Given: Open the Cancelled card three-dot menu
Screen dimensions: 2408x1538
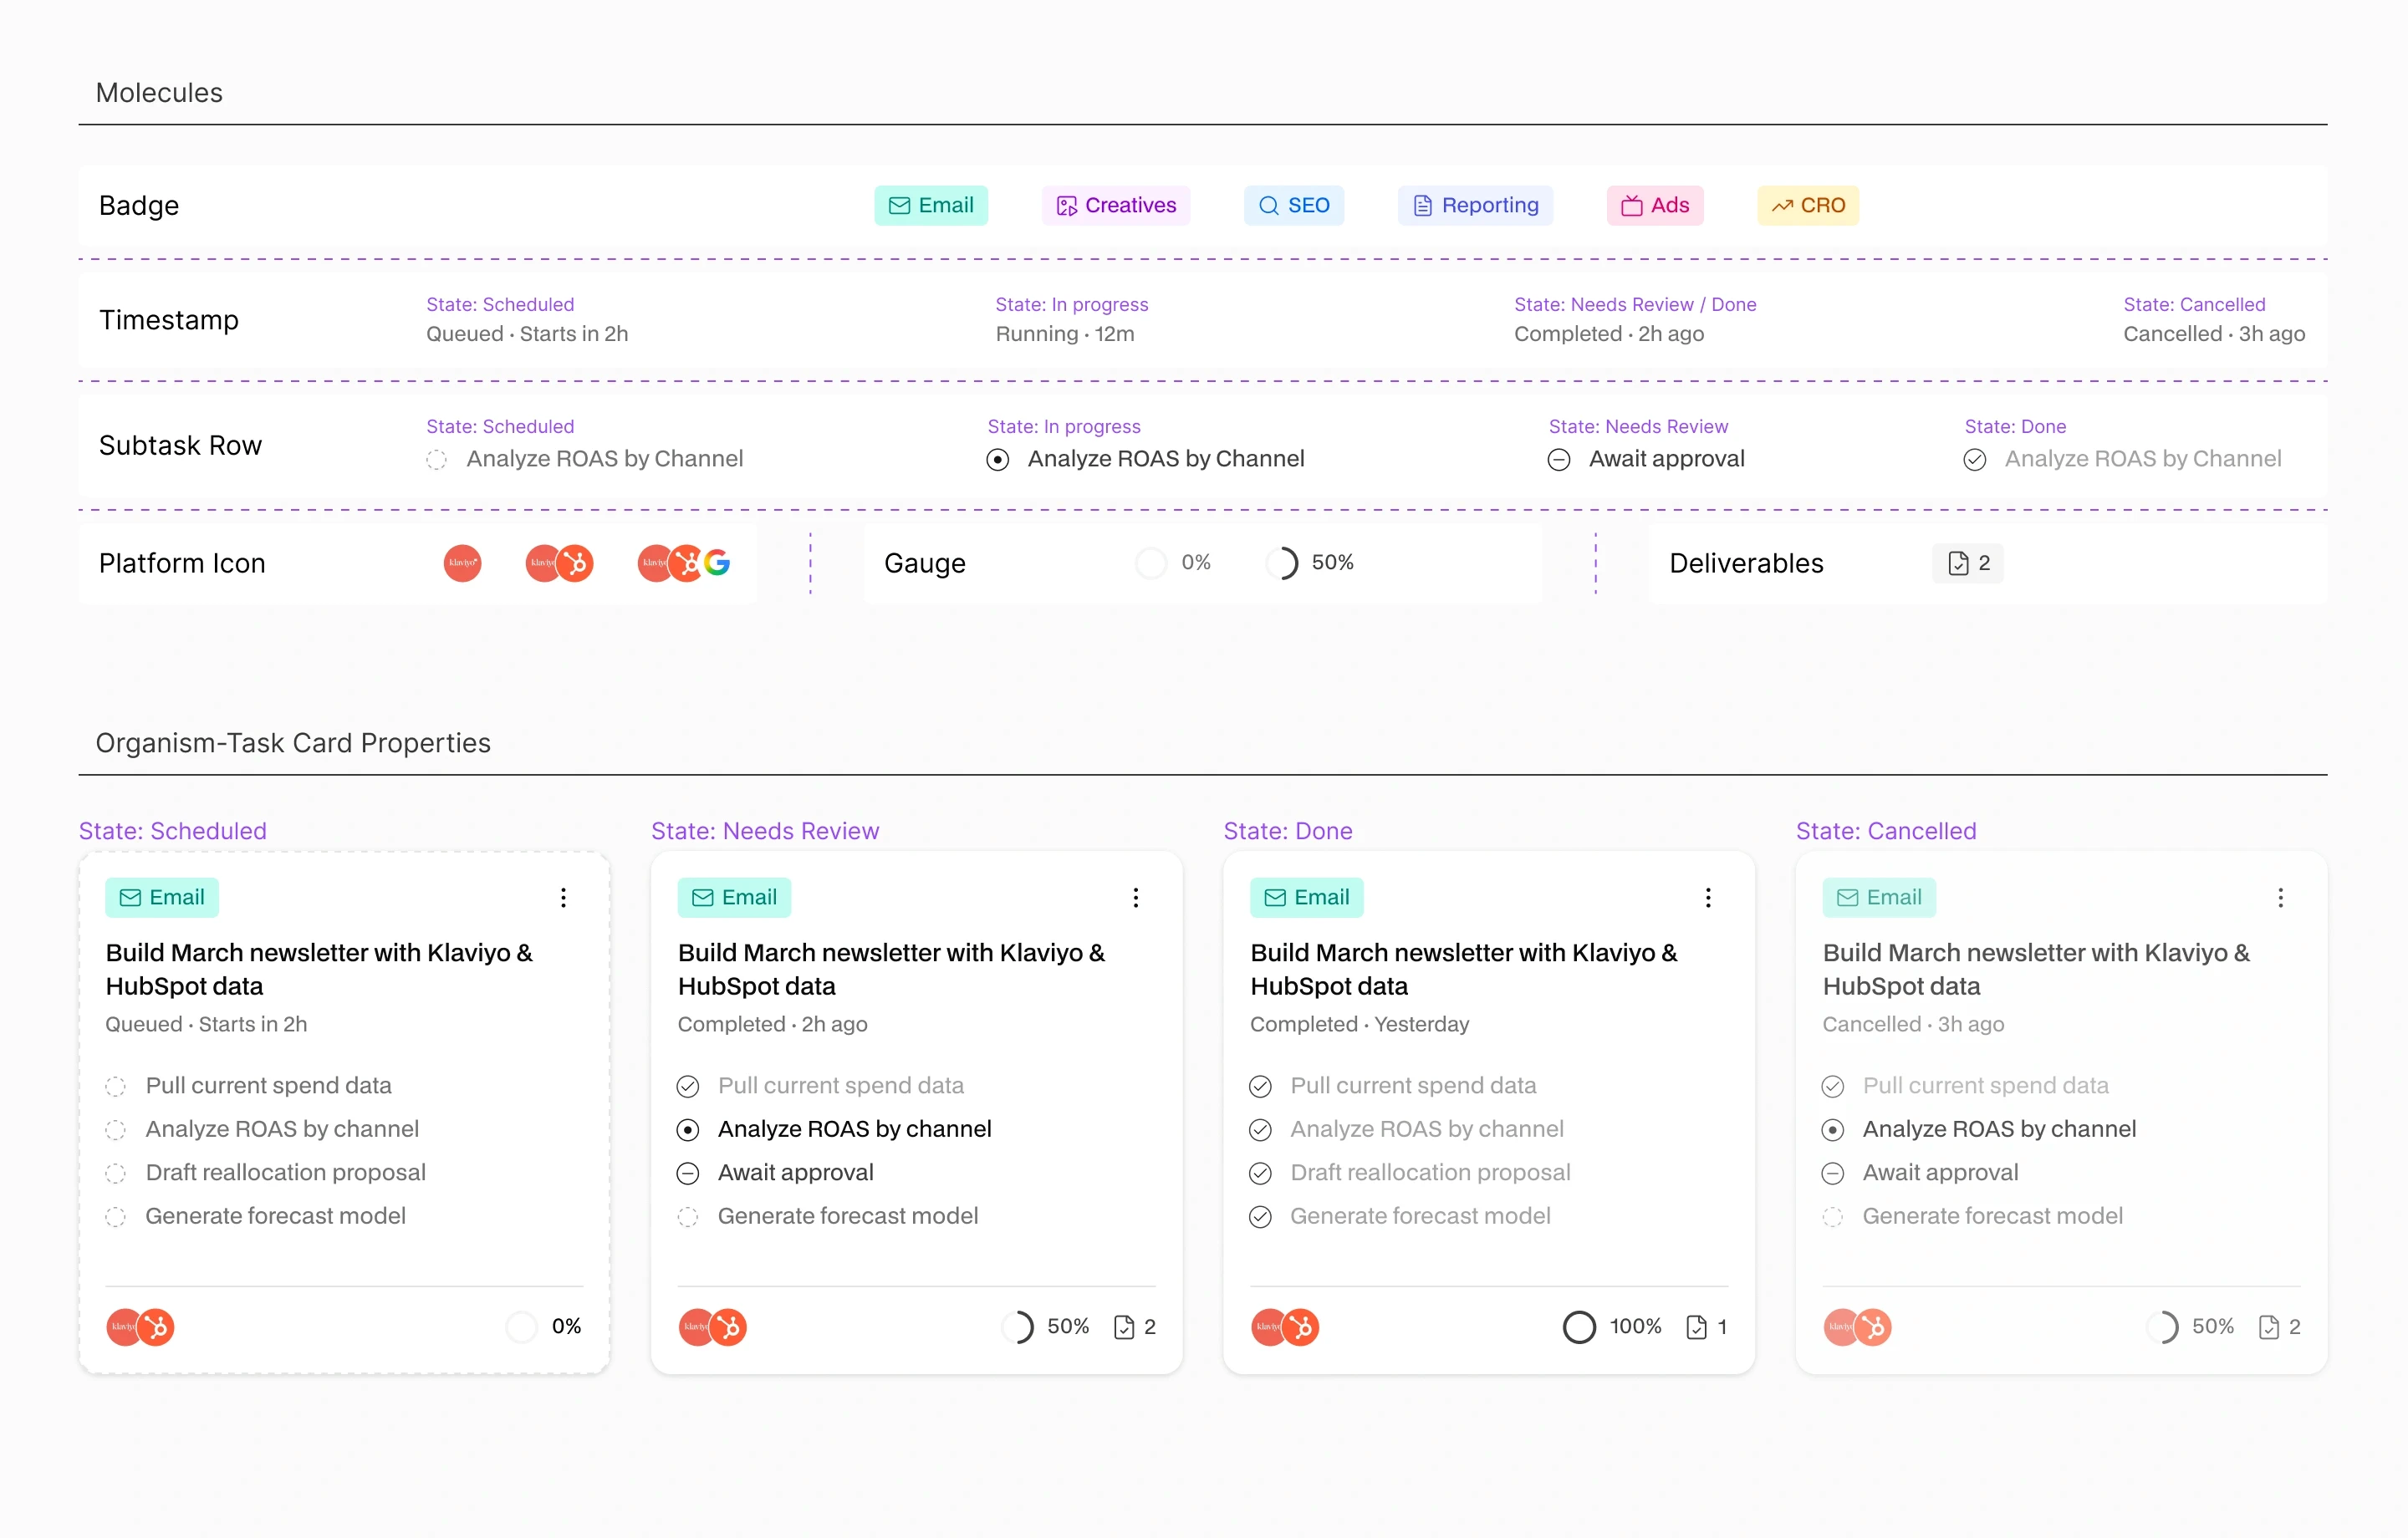Looking at the screenshot, I should (2280, 897).
